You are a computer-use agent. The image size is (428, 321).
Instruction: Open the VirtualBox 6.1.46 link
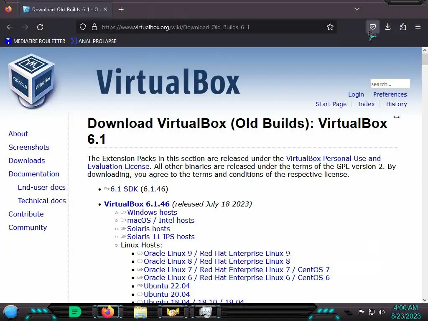click(137, 204)
